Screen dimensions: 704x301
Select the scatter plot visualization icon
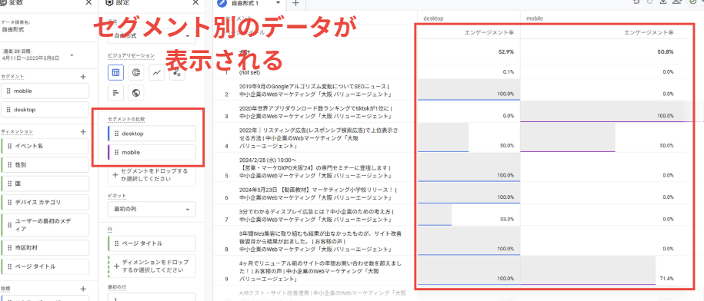(177, 72)
